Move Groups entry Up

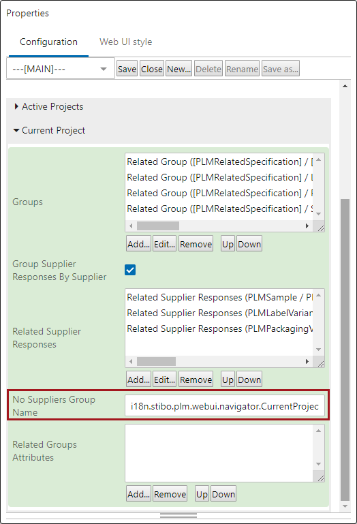(x=228, y=245)
